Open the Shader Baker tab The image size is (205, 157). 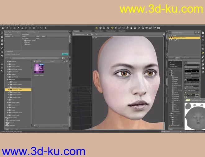tap(185, 58)
